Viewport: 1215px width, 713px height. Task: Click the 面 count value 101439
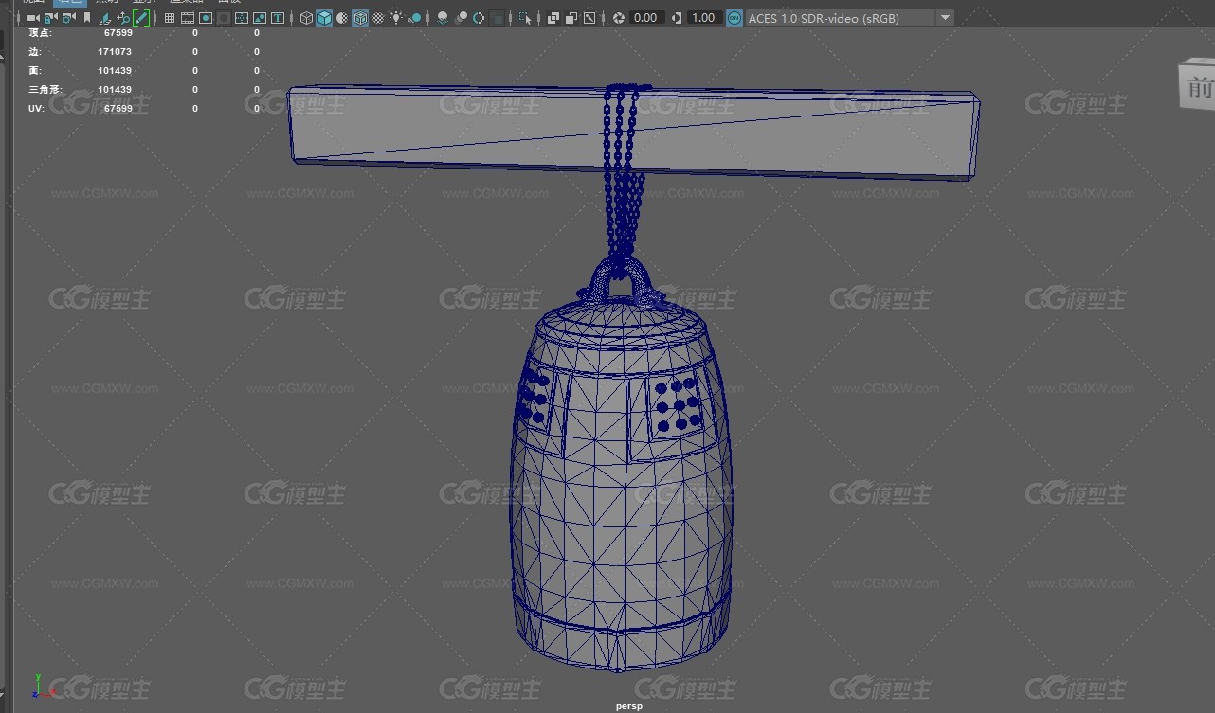[x=115, y=70]
